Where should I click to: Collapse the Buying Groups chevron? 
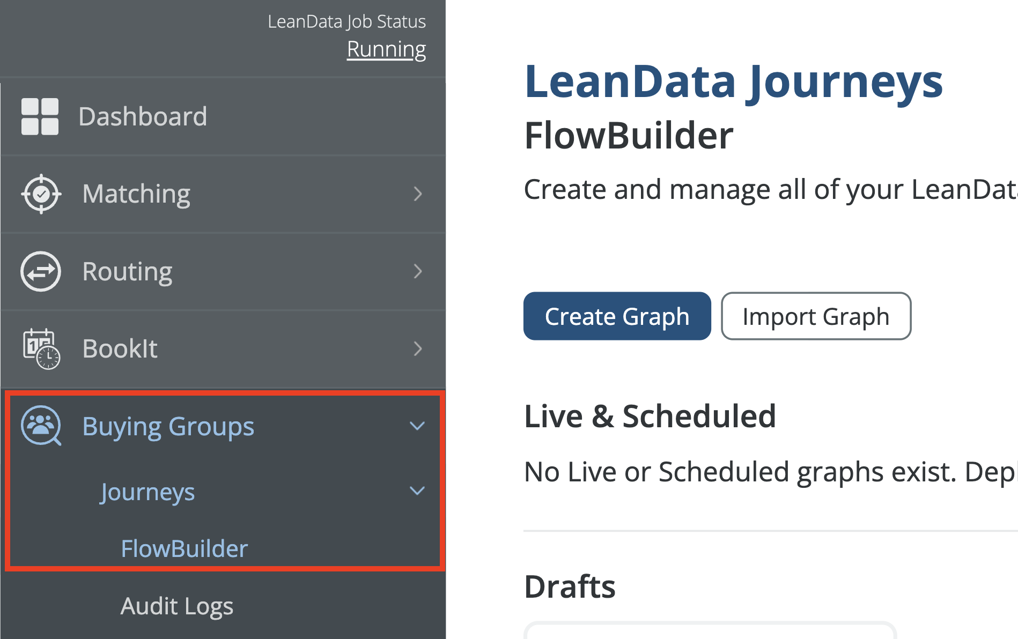point(417,426)
